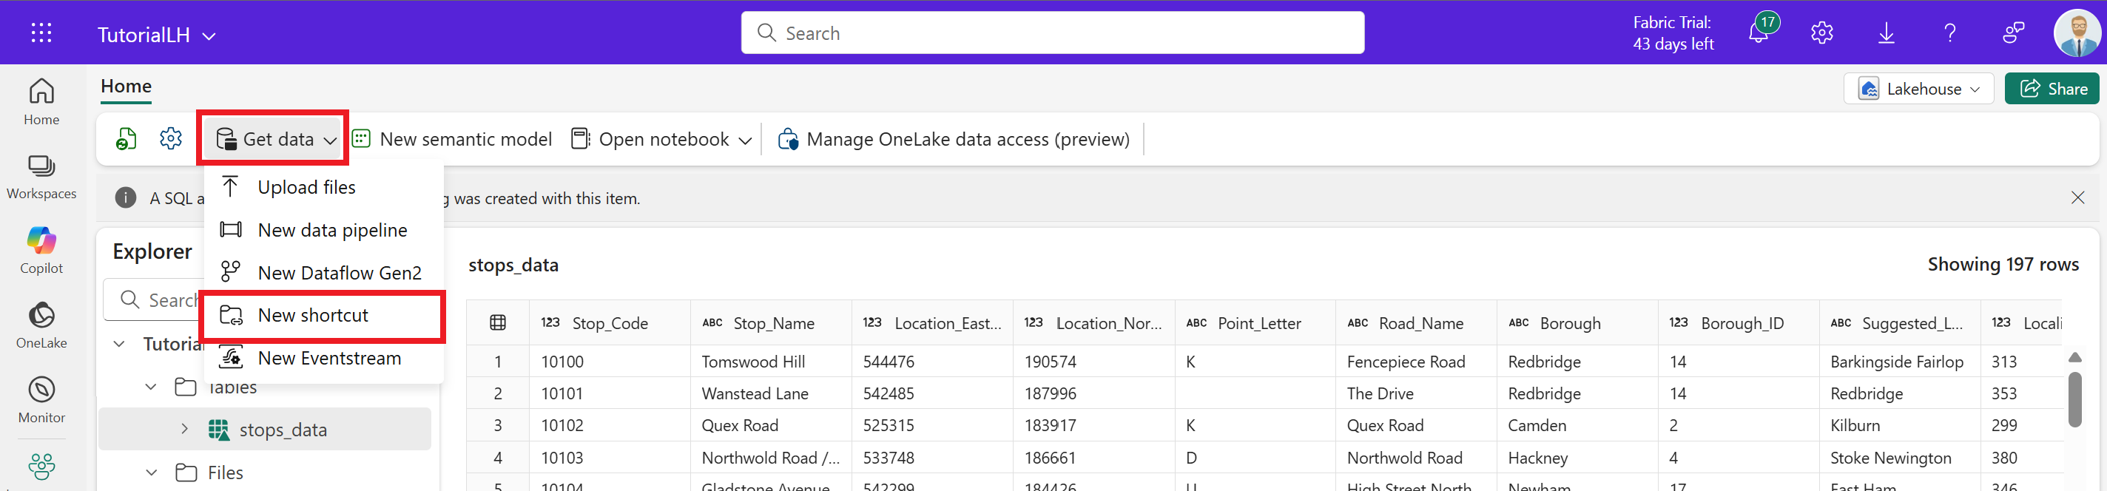2107x491 pixels.
Task: Open Workspaces in left sidebar
Action: tap(41, 177)
